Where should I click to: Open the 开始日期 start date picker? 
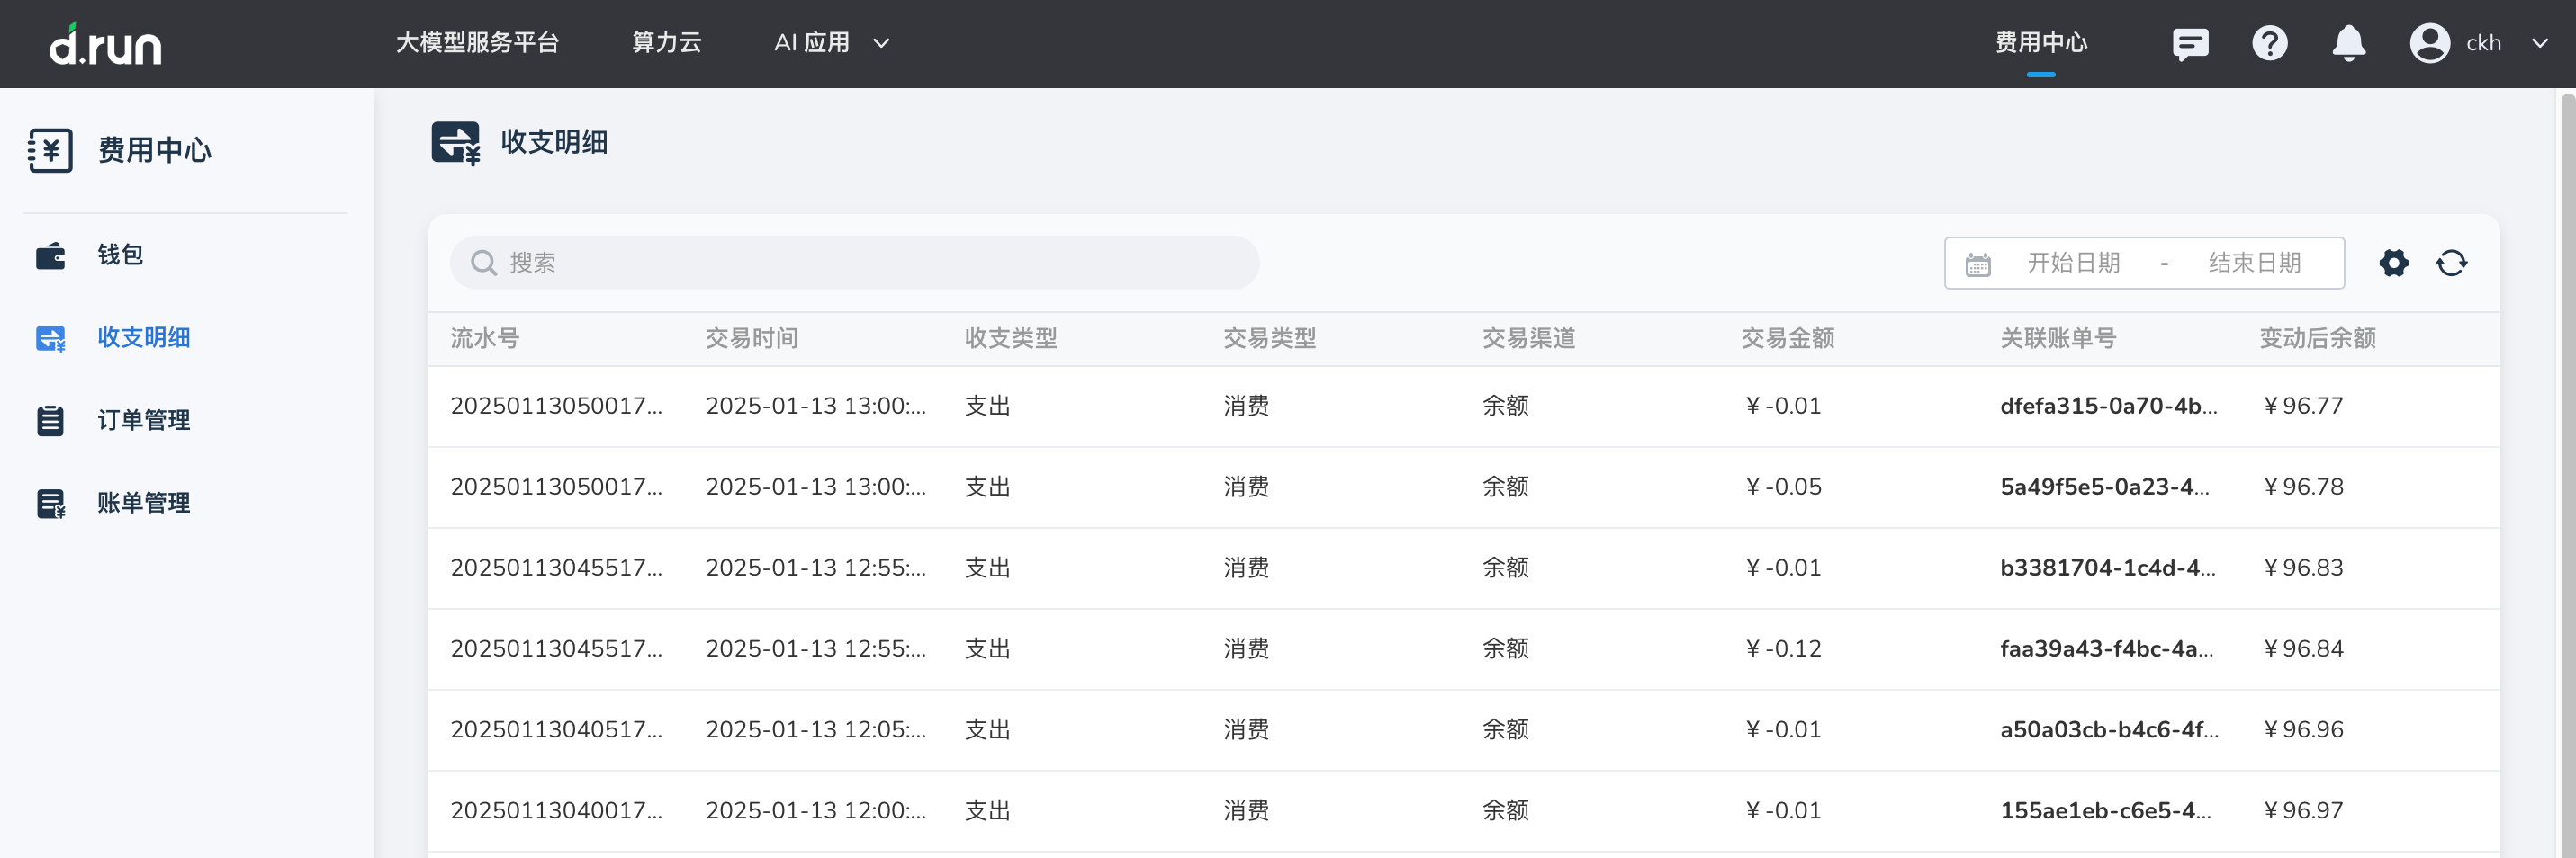tap(2073, 263)
